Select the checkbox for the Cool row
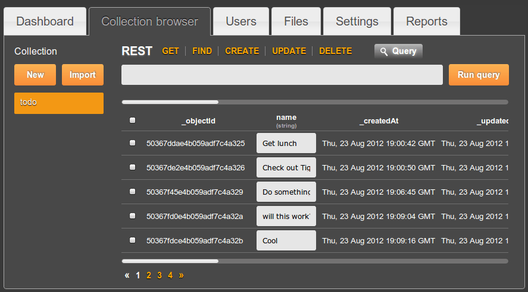Image resolution: width=528 pixels, height=292 pixels. coord(132,240)
